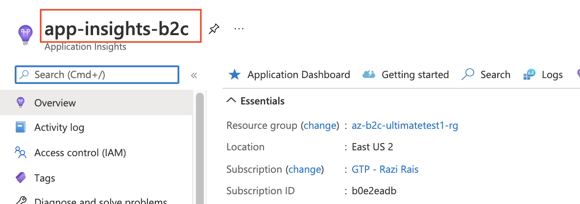Open the Tags section
The height and width of the screenshot is (204, 580).
(x=96, y=178)
